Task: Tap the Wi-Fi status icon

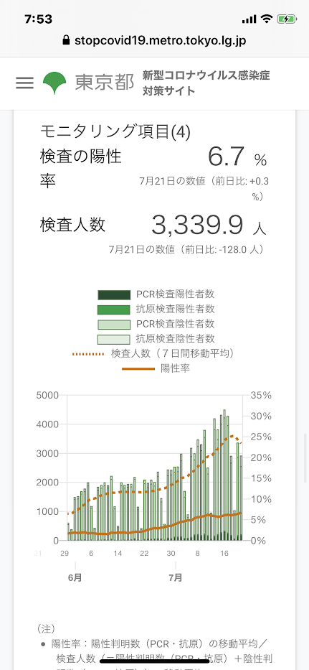Action: [x=267, y=19]
